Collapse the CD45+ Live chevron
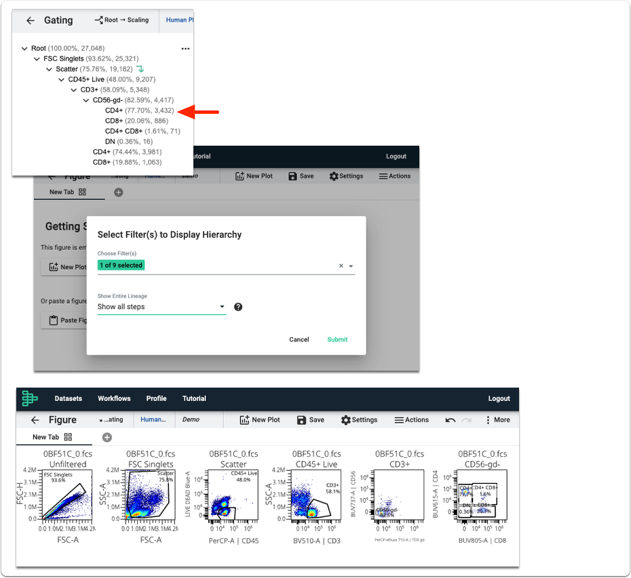This screenshot has width=631, height=578. point(61,79)
